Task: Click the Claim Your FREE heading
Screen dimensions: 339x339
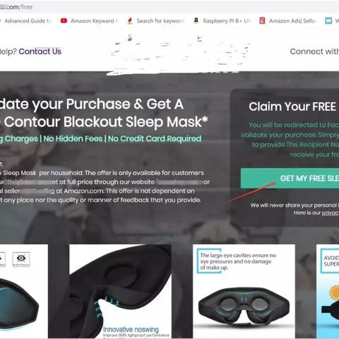Action: 294,107
